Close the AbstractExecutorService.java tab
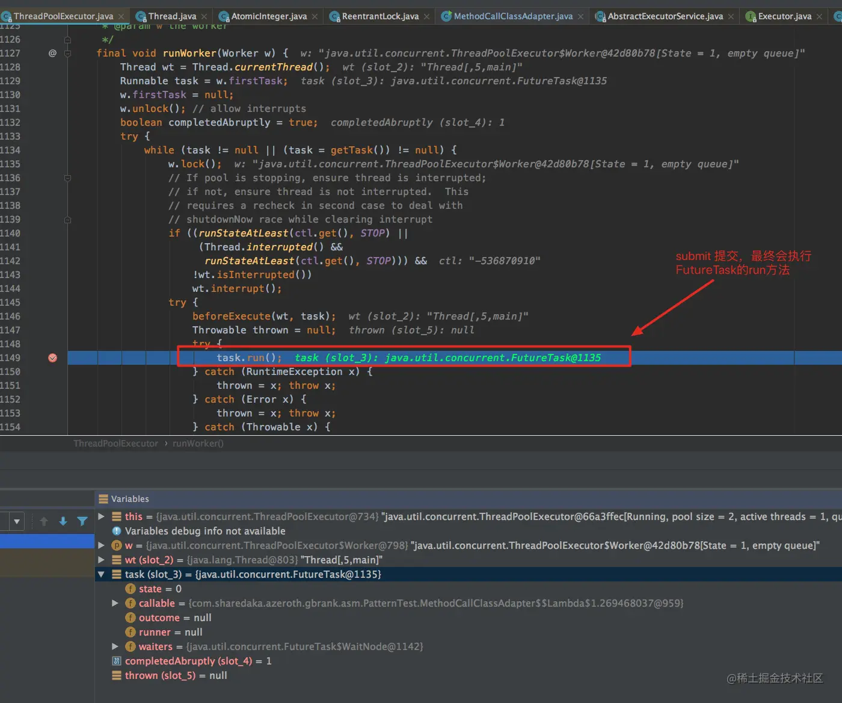 [731, 16]
